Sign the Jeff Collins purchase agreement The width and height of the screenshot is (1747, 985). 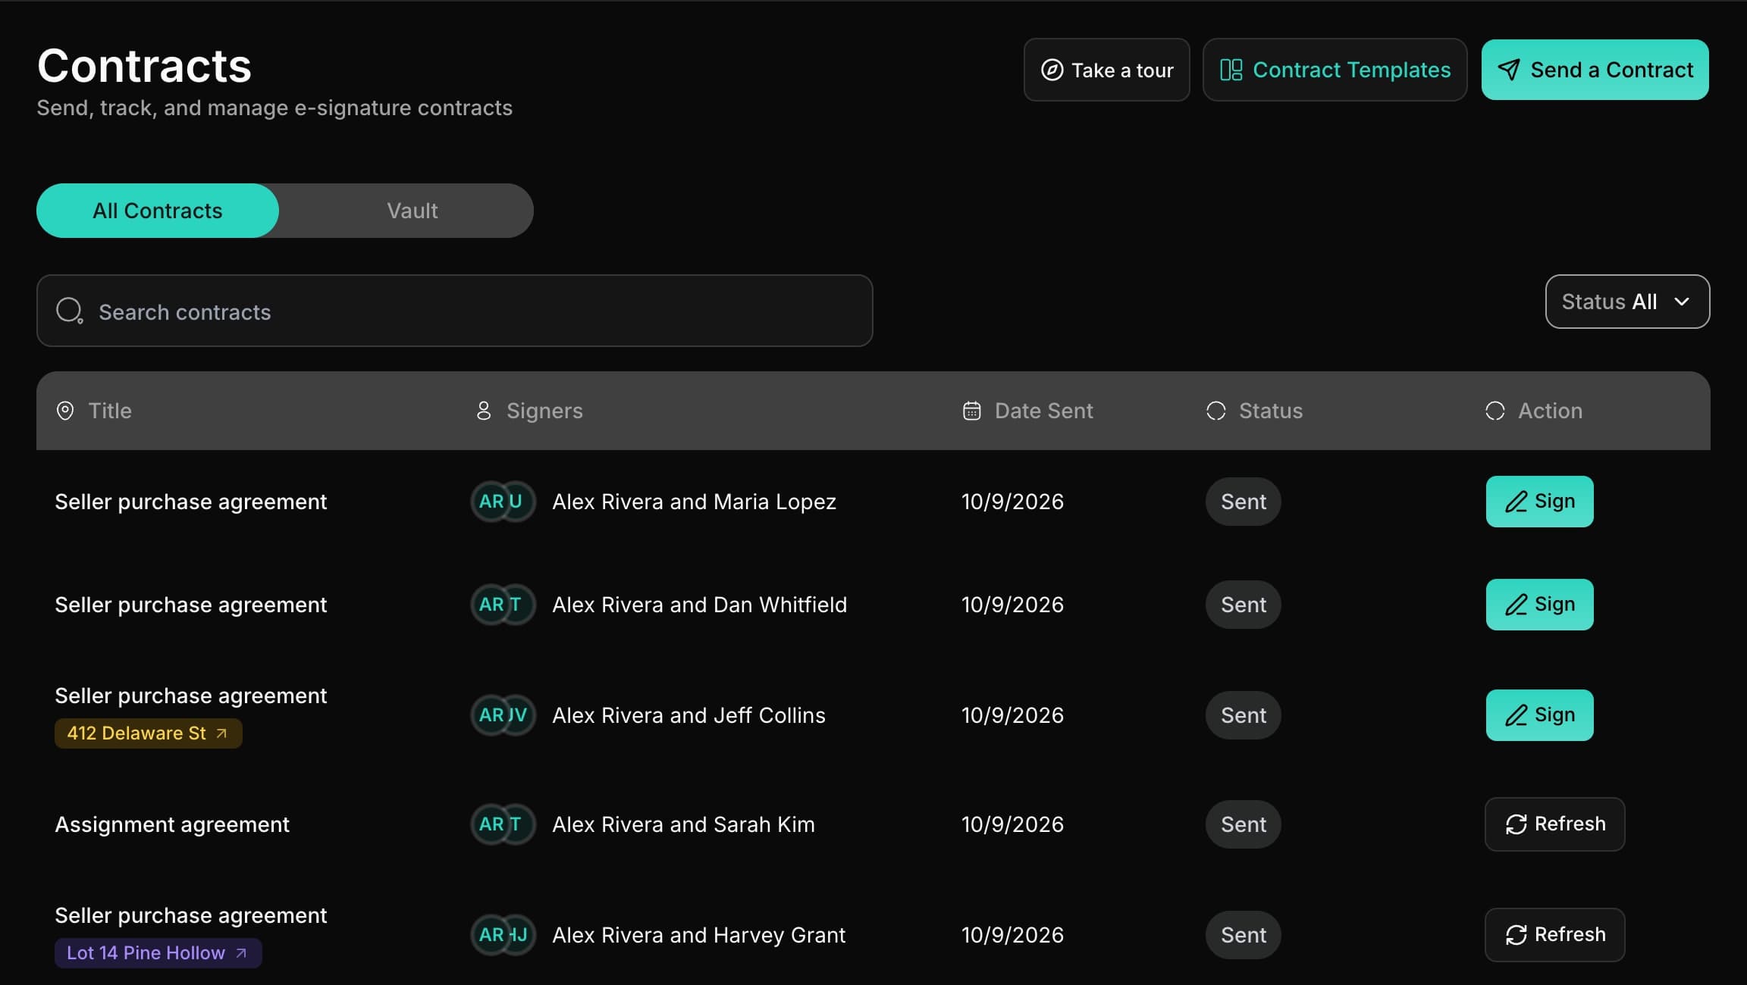[x=1540, y=715]
